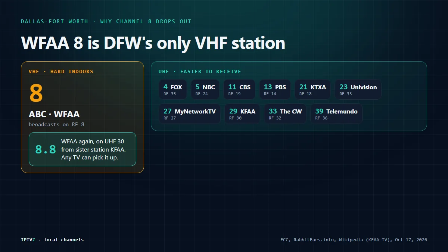The height and width of the screenshot is (252, 448).
Task: Select the 11 CBS channel card
Action: [240, 90]
